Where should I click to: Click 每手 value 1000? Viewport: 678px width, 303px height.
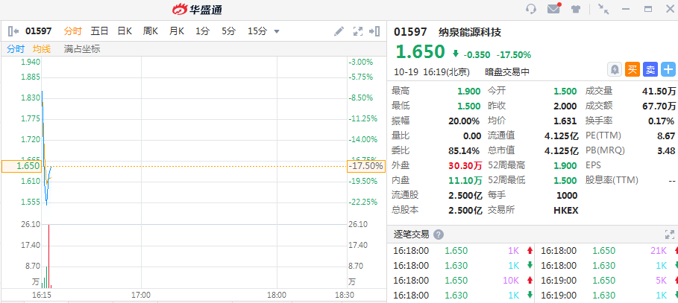(566, 195)
